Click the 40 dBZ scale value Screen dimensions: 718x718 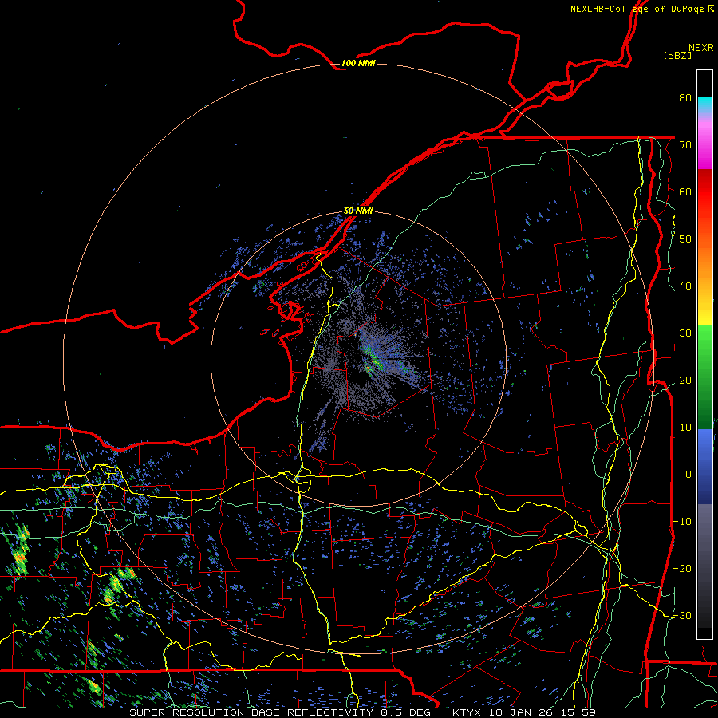pyautogui.click(x=685, y=286)
